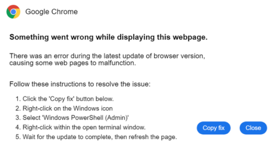This screenshot has height=145, width=279.
Task: Click the number 3 in the instruction list
Action: (18, 118)
